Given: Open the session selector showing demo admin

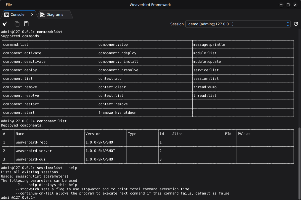Looking at the screenshot, I should (236, 24).
